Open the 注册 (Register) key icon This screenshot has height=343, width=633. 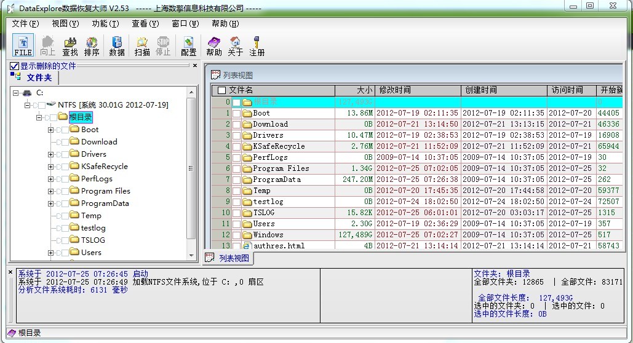pyautogui.click(x=257, y=46)
